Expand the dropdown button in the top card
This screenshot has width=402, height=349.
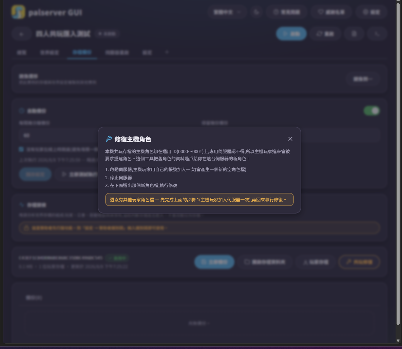coord(363,79)
